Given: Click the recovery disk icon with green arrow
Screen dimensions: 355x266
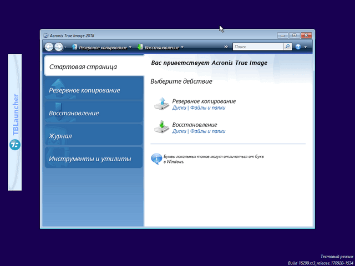Looking at the screenshot, I should click(x=160, y=127).
